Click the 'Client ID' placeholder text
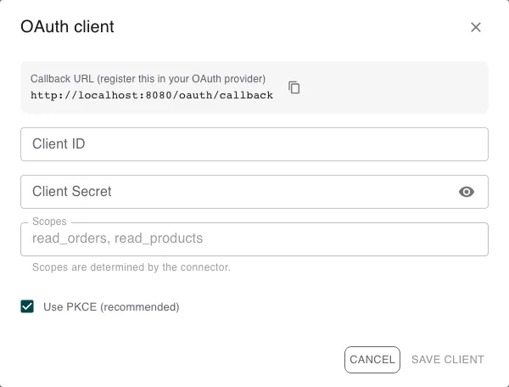 tap(59, 143)
